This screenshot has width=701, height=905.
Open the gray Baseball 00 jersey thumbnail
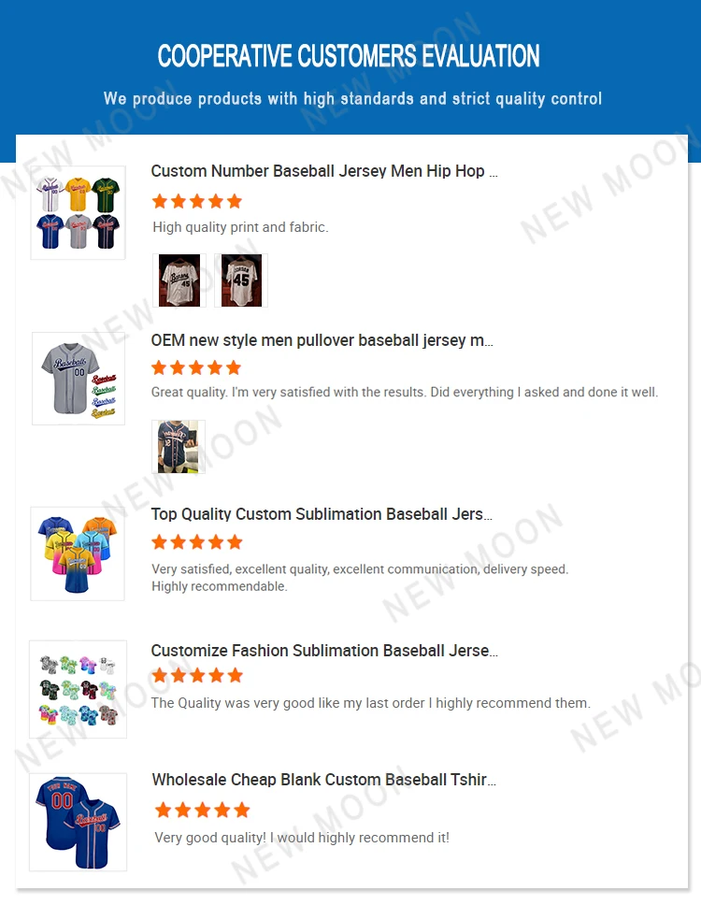pyautogui.click(x=79, y=379)
